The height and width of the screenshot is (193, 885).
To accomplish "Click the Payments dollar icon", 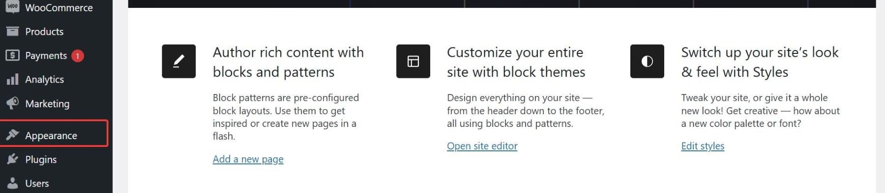I will click(12, 55).
